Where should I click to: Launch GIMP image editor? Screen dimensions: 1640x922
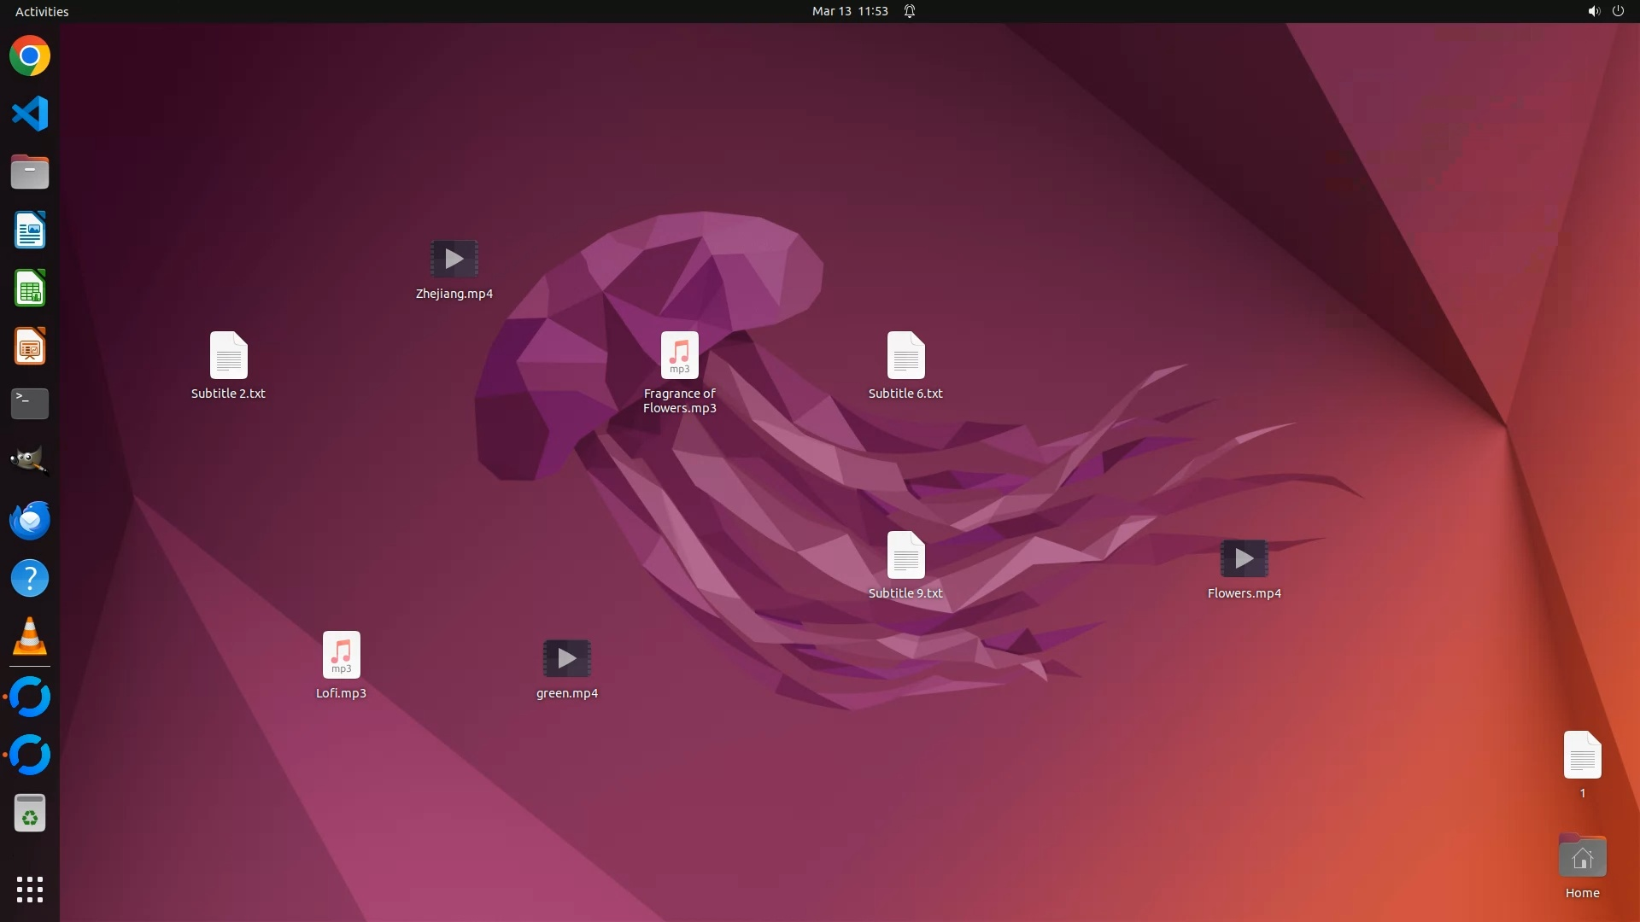[30, 462]
